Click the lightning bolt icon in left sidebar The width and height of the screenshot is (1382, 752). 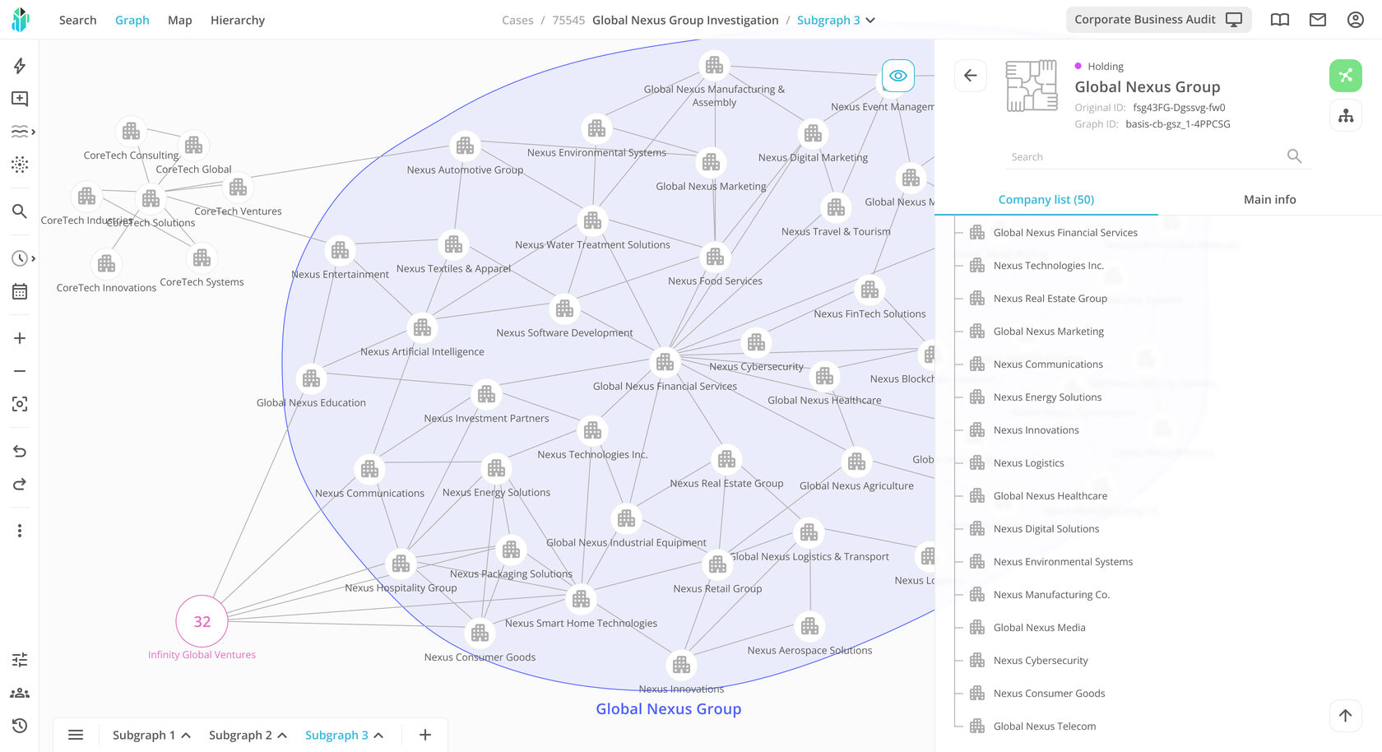(x=20, y=66)
